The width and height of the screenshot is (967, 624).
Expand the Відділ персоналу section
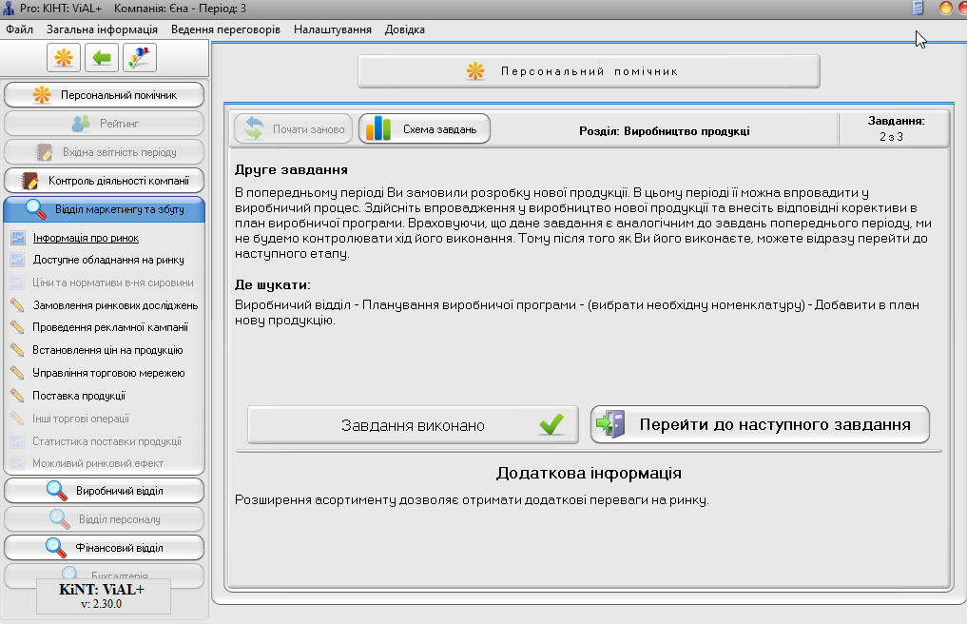105,519
